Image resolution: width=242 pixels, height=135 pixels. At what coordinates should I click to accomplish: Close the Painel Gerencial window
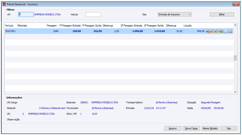click(236, 4)
